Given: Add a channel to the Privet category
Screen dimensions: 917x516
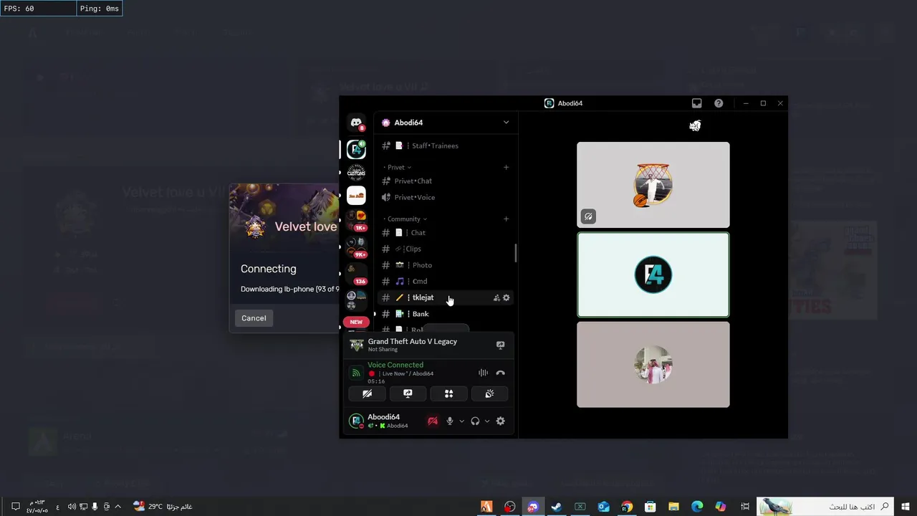Looking at the screenshot, I should pyautogui.click(x=506, y=167).
